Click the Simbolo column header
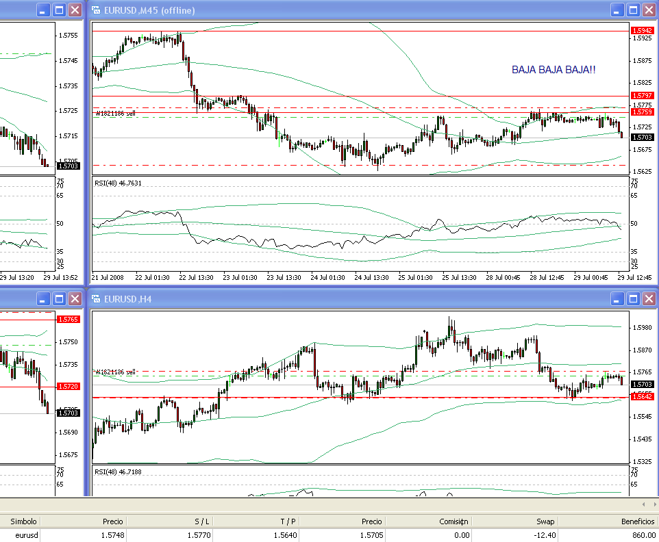Viewport: 659px width, 542px height. point(23,521)
